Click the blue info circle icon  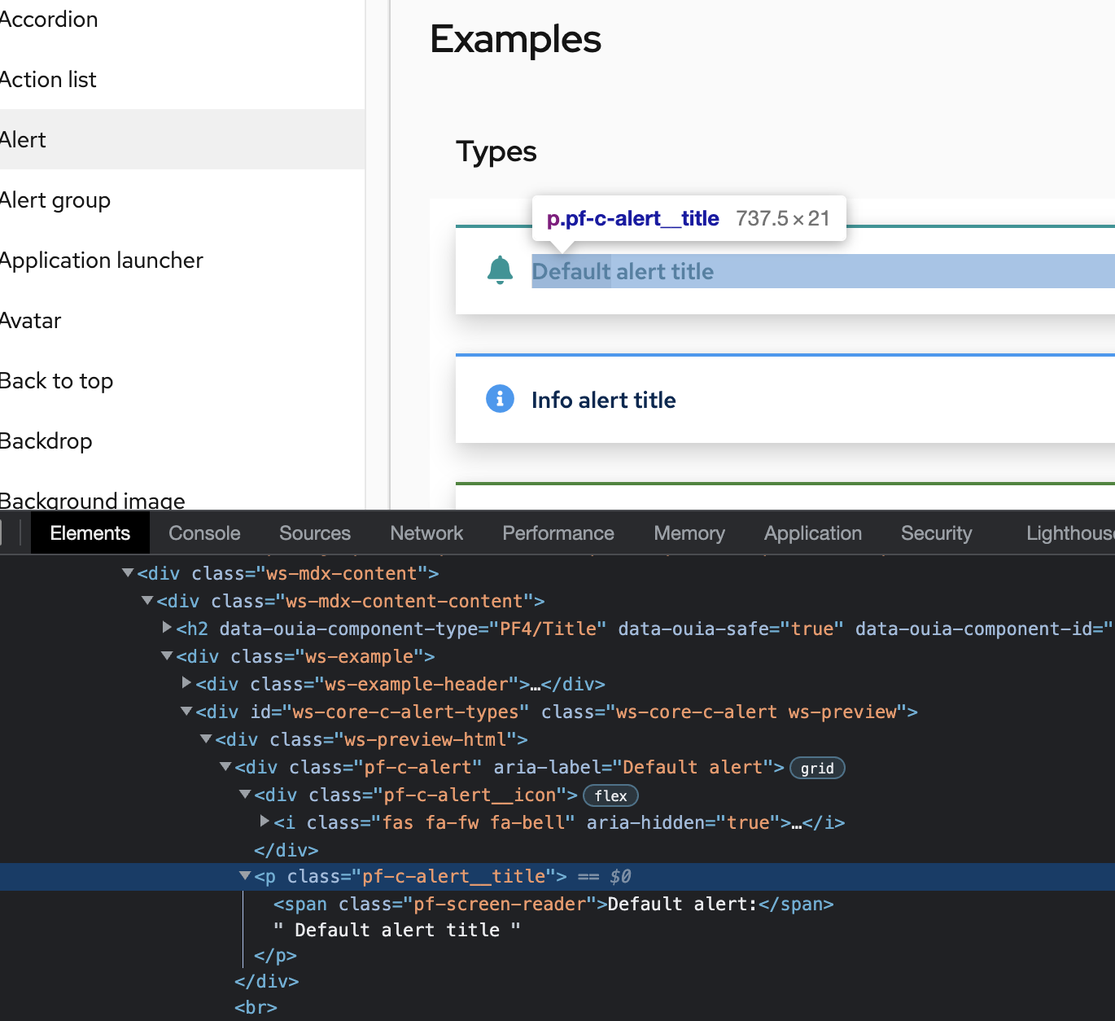[x=500, y=398]
